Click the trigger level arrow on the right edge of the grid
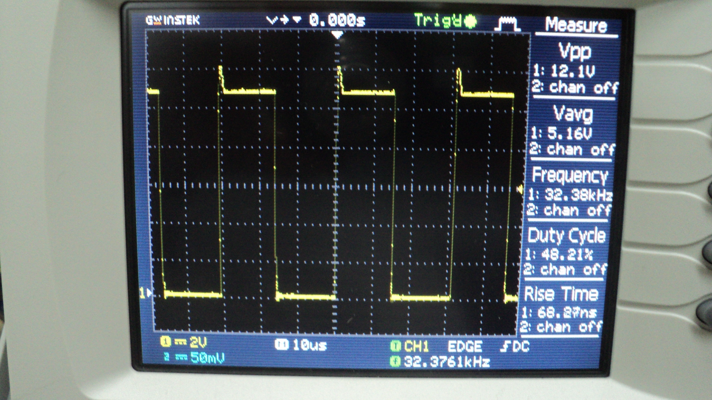 (x=520, y=190)
